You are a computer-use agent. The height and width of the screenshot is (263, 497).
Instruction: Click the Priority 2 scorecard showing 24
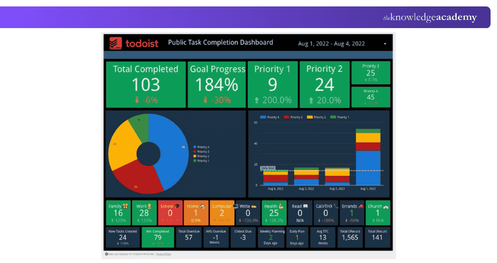click(x=325, y=85)
